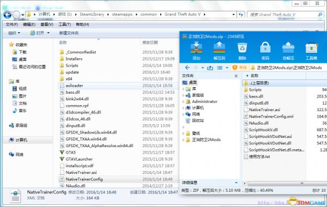Click steamapps in the address breadcrumb

(x=122, y=14)
